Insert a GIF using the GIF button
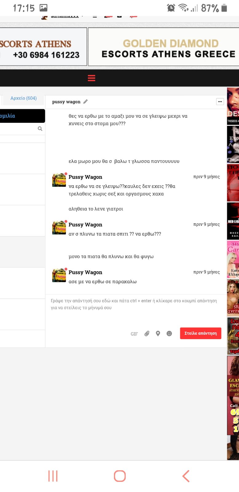 pyautogui.click(x=134, y=334)
